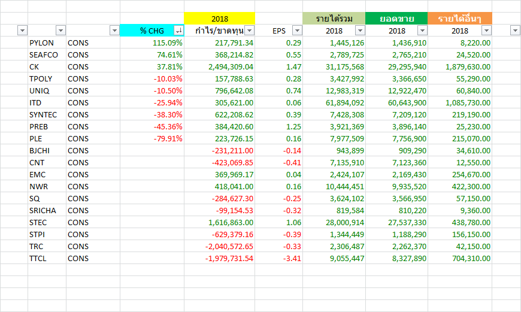Select the PLE ticker cell
Viewport: 521px width, 312px height.
47,138
